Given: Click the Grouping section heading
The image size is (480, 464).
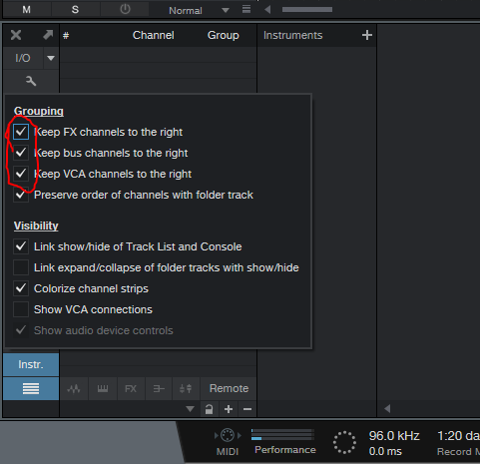Looking at the screenshot, I should (39, 111).
